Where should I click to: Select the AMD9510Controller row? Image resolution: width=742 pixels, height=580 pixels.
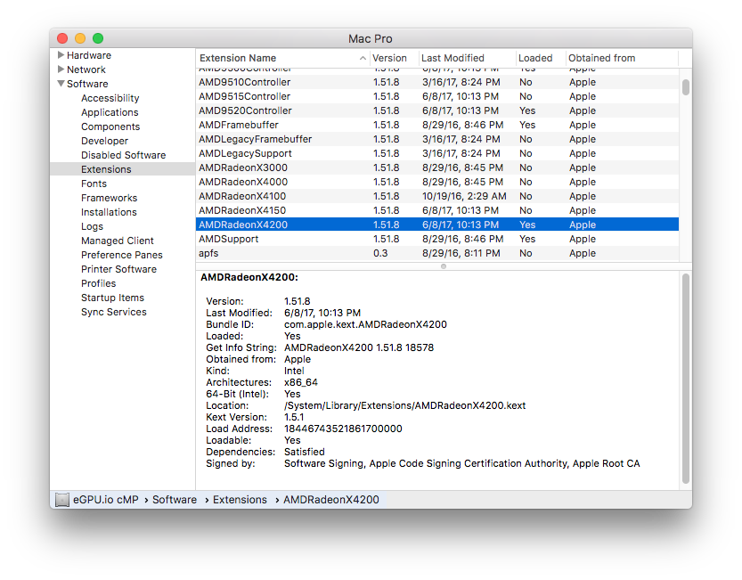pyautogui.click(x=437, y=82)
